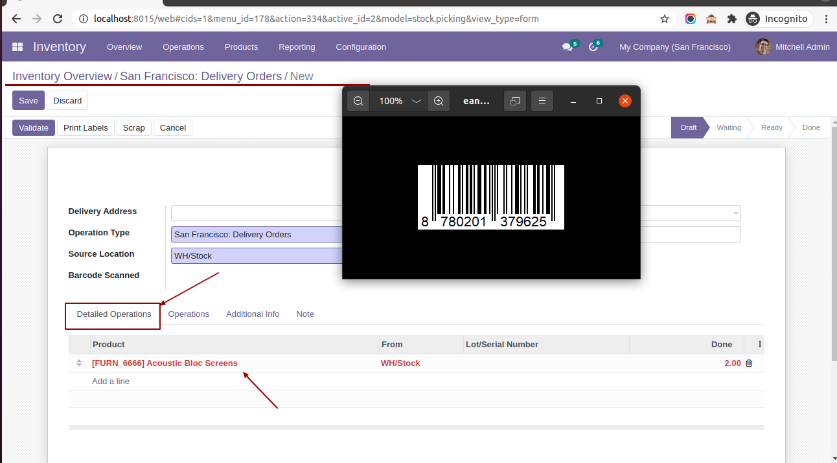Open the Source Location selection field

point(257,255)
